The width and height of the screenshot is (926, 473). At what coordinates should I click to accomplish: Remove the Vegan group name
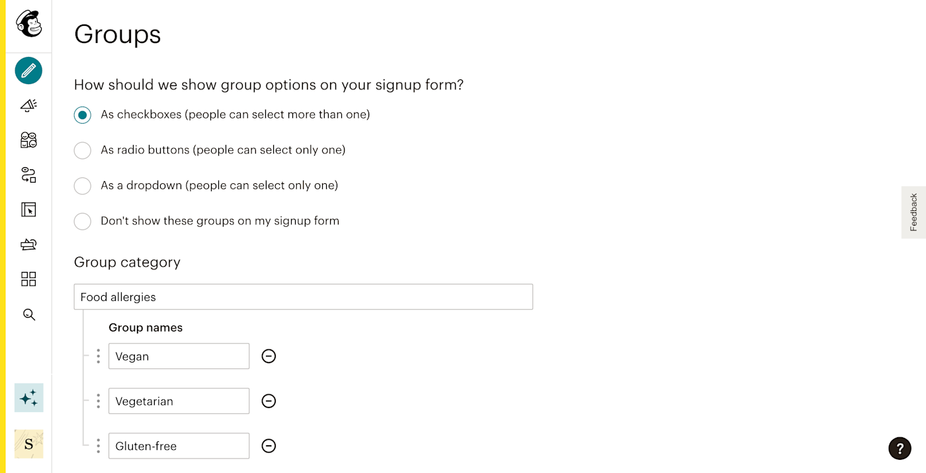(269, 357)
